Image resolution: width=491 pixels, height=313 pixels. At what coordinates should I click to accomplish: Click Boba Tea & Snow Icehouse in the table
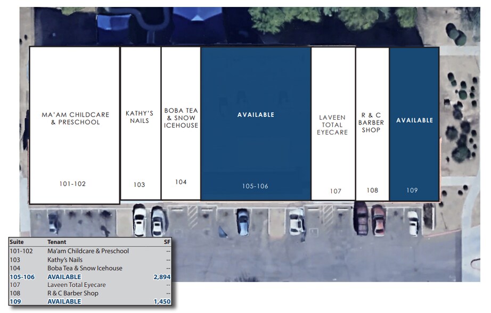(x=85, y=268)
